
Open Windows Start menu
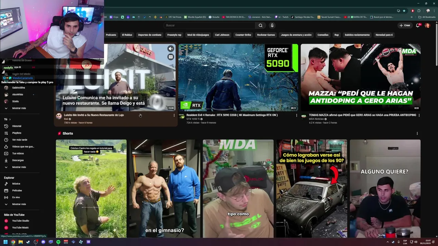(x=5, y=242)
